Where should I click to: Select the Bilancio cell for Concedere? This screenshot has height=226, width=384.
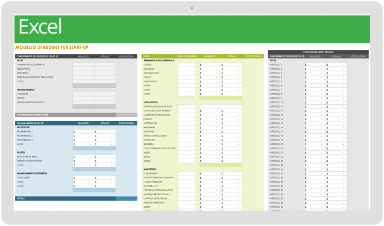click(83, 178)
